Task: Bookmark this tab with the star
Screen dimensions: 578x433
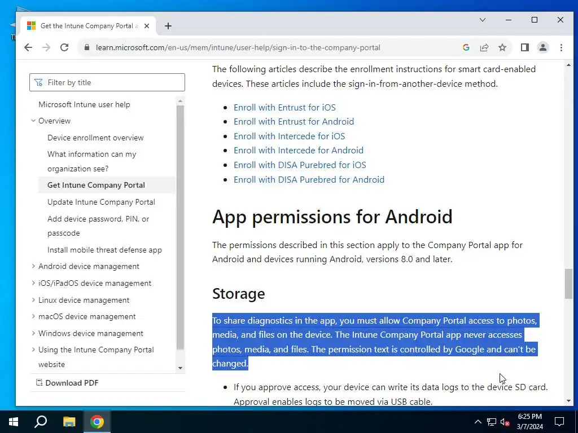Action: pos(502,47)
